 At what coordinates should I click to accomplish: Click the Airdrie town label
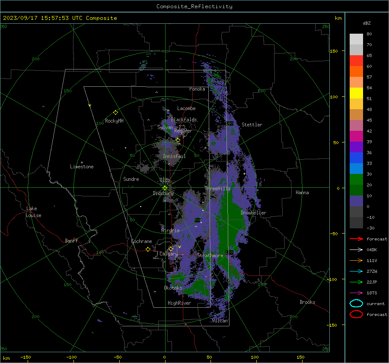(x=170, y=230)
